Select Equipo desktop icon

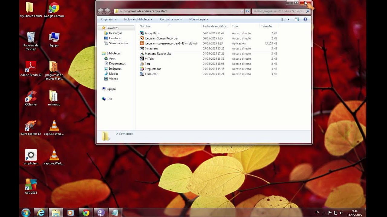[x=54, y=39]
